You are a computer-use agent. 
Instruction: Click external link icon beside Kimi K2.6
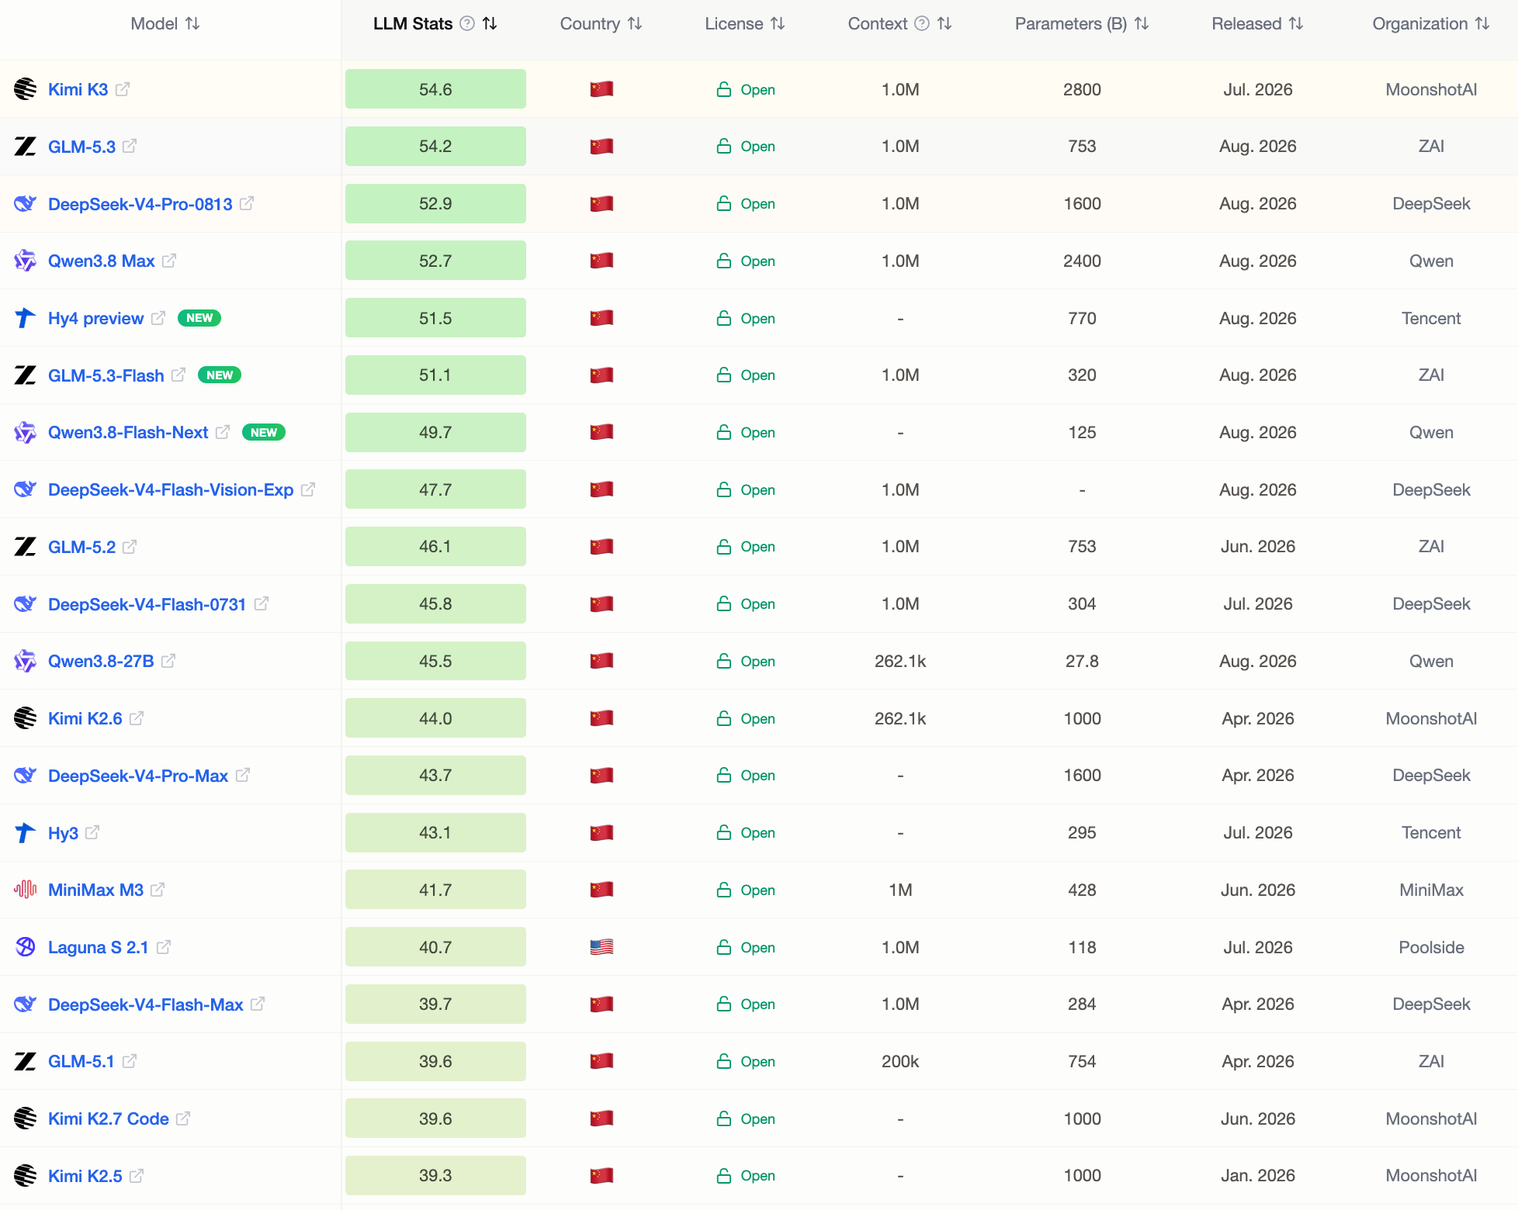[137, 718]
